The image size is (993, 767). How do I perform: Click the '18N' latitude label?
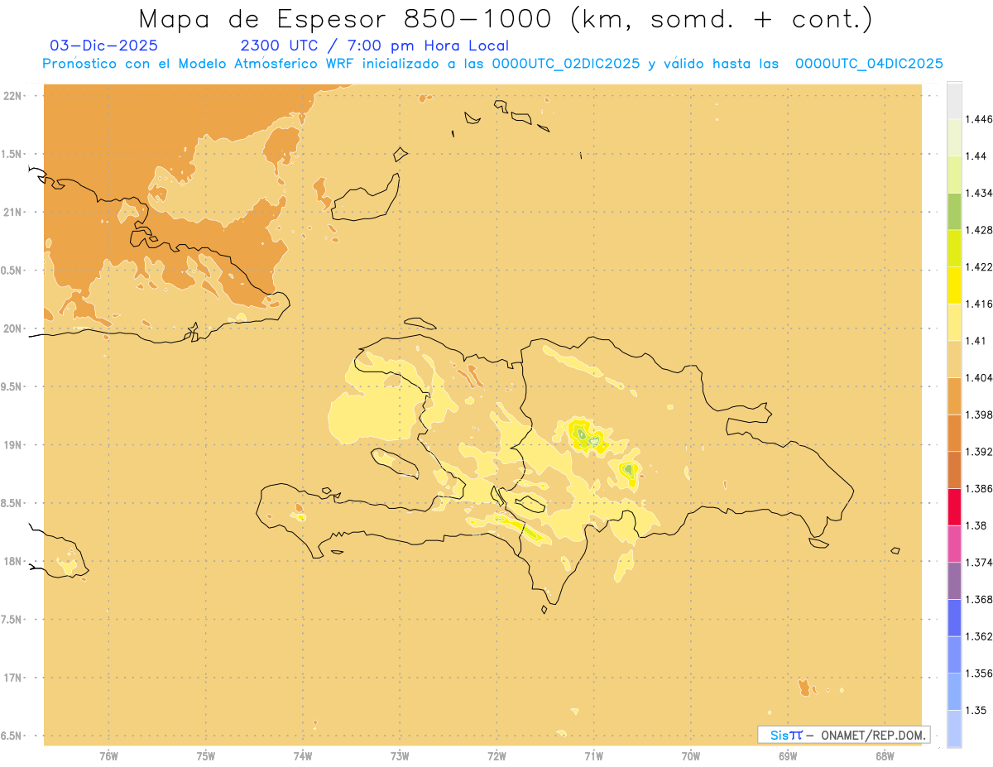tap(12, 562)
